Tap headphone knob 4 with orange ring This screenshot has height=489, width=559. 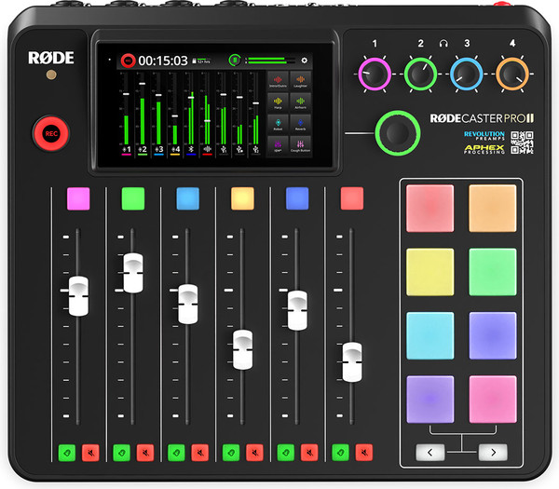pos(512,74)
